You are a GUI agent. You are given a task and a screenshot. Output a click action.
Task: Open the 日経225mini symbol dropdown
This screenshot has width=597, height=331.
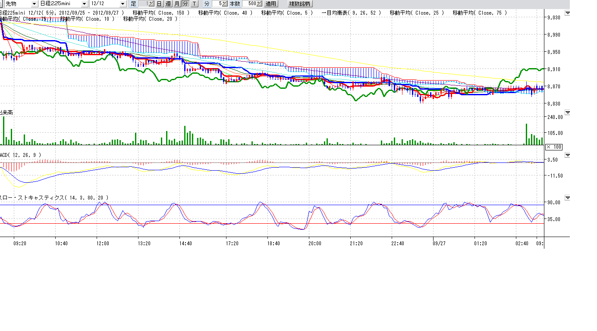(84, 4)
